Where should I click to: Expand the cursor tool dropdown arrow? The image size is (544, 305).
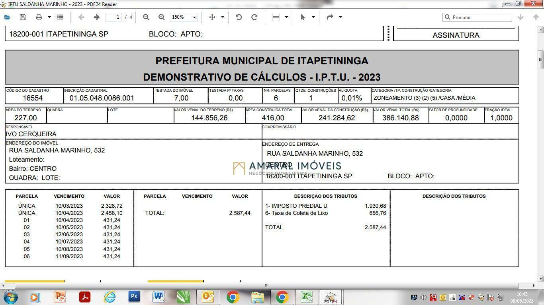(x=313, y=17)
